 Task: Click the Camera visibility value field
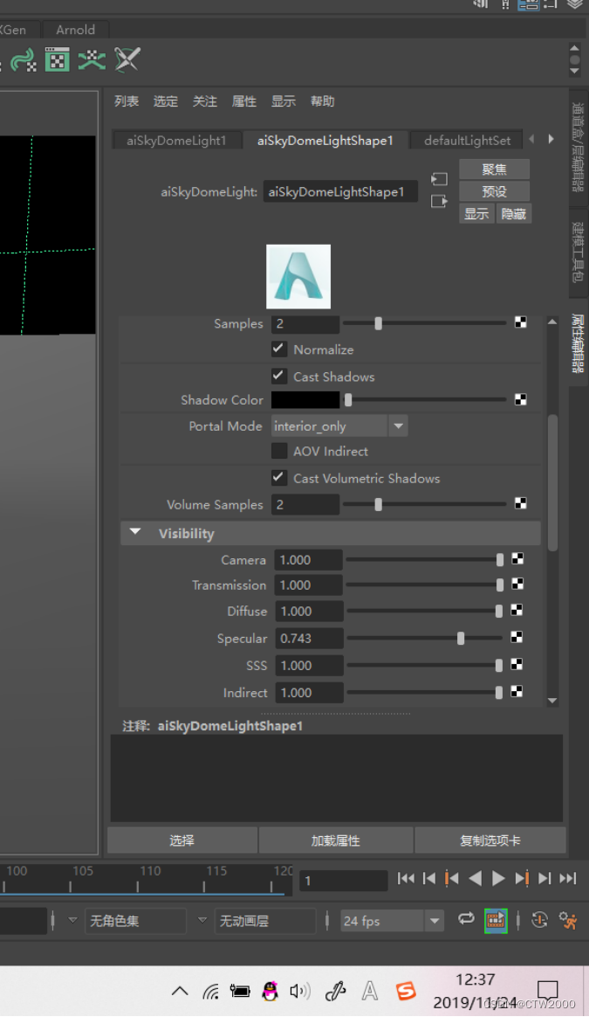pos(308,560)
